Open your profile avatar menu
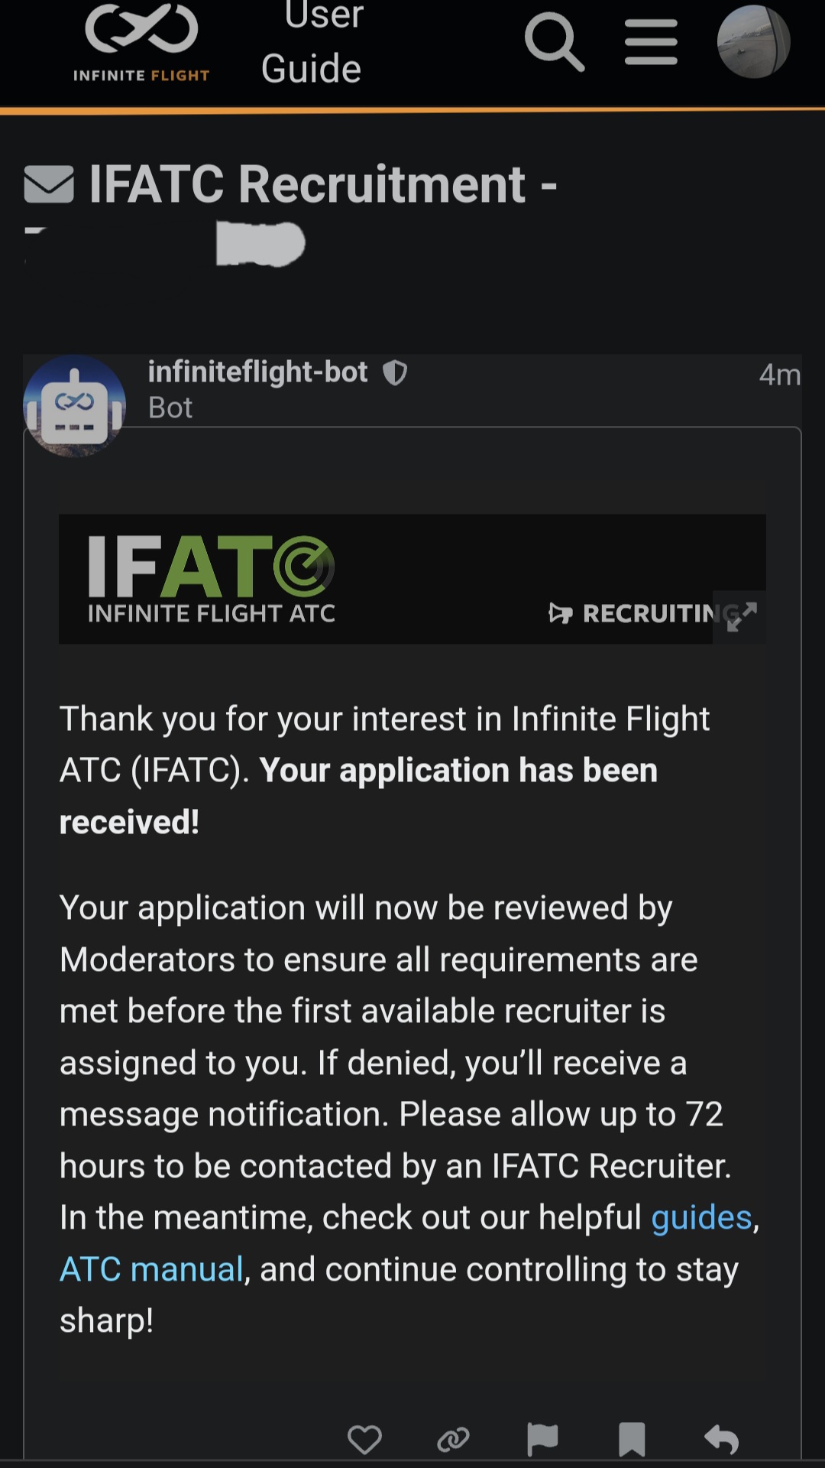825x1468 pixels. coord(753,43)
